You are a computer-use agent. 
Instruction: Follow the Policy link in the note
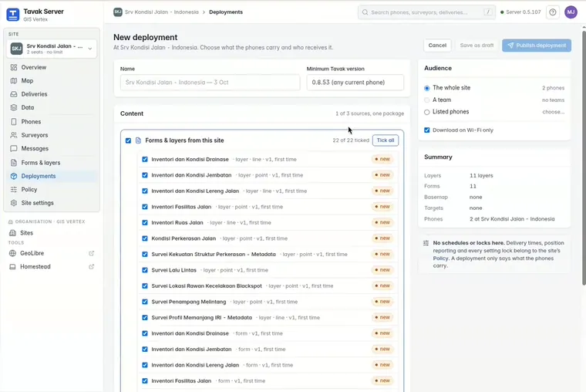click(x=440, y=259)
